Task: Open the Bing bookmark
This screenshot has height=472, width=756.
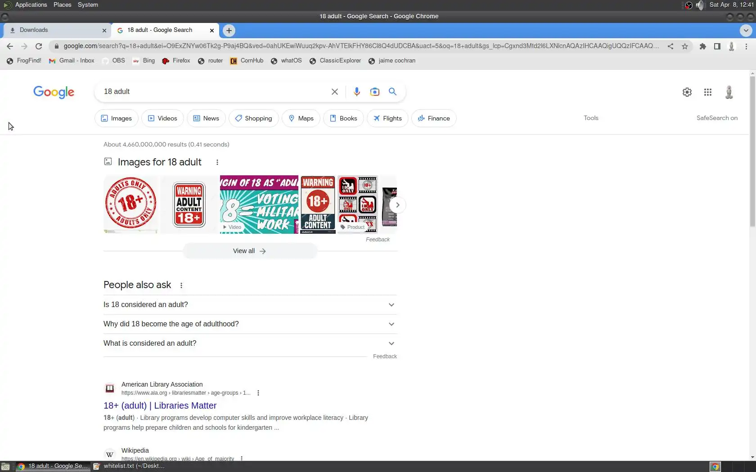Action: [x=144, y=61]
